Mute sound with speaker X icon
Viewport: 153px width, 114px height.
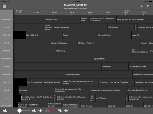[40, 111]
